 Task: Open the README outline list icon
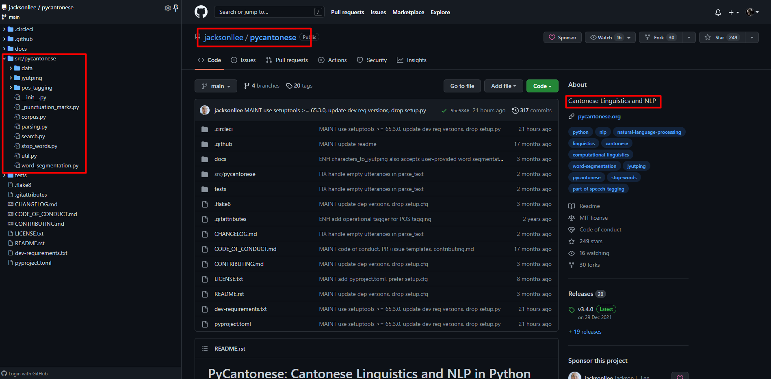(x=205, y=349)
